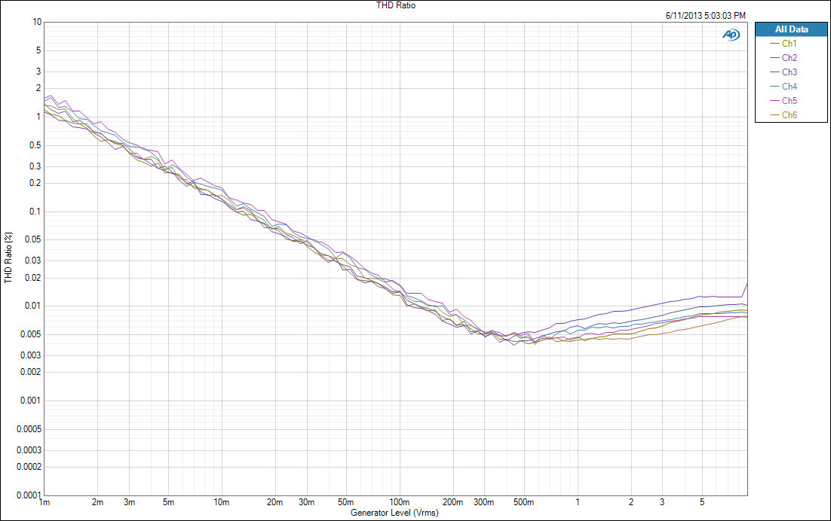Image resolution: width=831 pixels, height=521 pixels.
Task: Click the Ch4 blue line color swatch
Action: coord(774,87)
